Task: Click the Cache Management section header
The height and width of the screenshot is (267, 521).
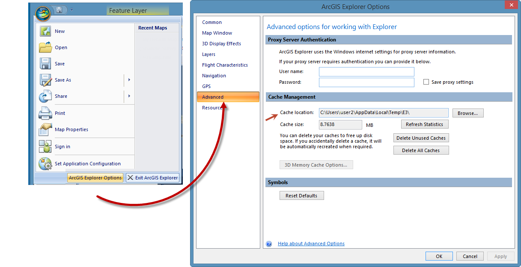Action: (389, 97)
